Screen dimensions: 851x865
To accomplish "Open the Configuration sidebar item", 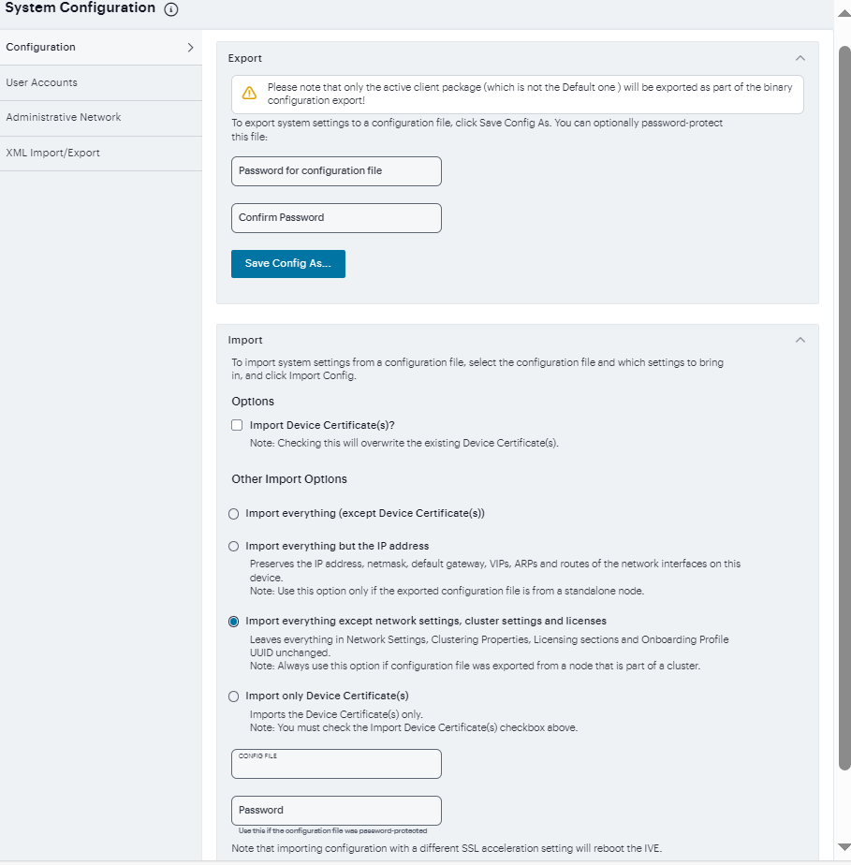I will (101, 48).
